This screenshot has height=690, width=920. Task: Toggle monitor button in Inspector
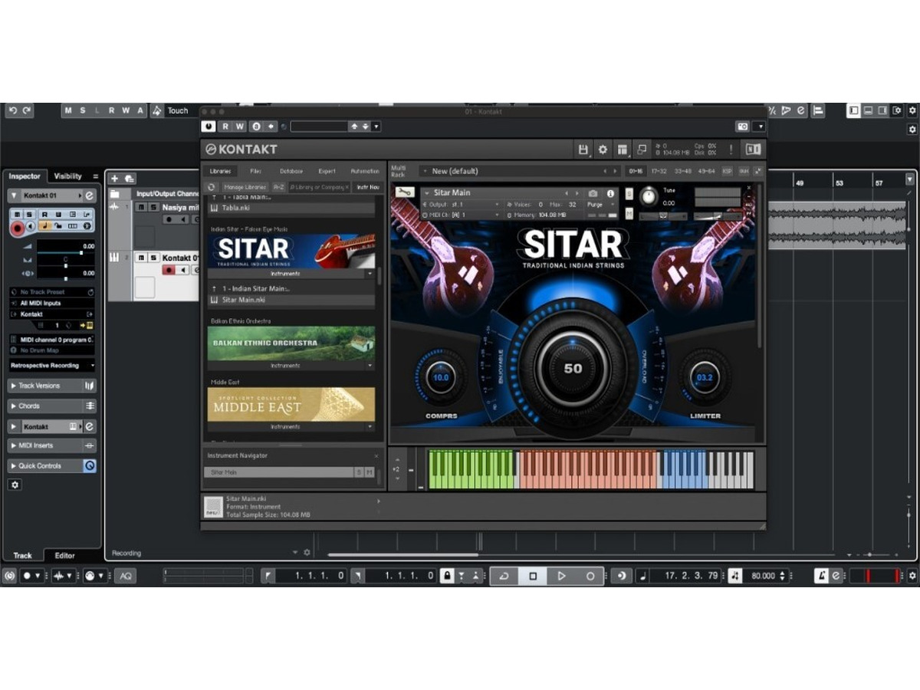point(31,226)
